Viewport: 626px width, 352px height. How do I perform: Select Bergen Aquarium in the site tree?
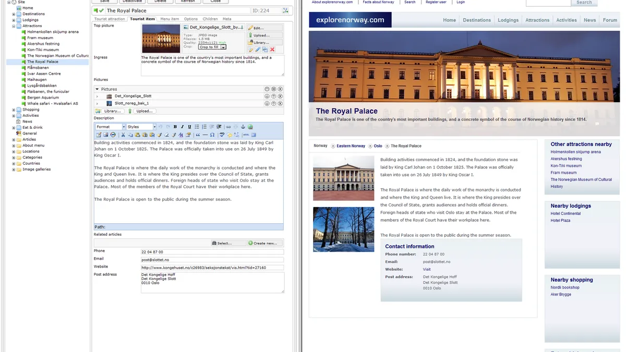point(43,98)
